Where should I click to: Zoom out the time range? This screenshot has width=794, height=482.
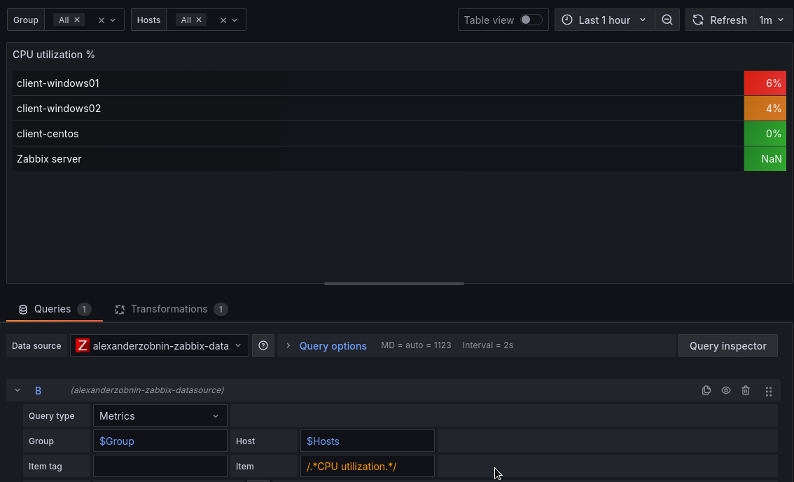[667, 20]
